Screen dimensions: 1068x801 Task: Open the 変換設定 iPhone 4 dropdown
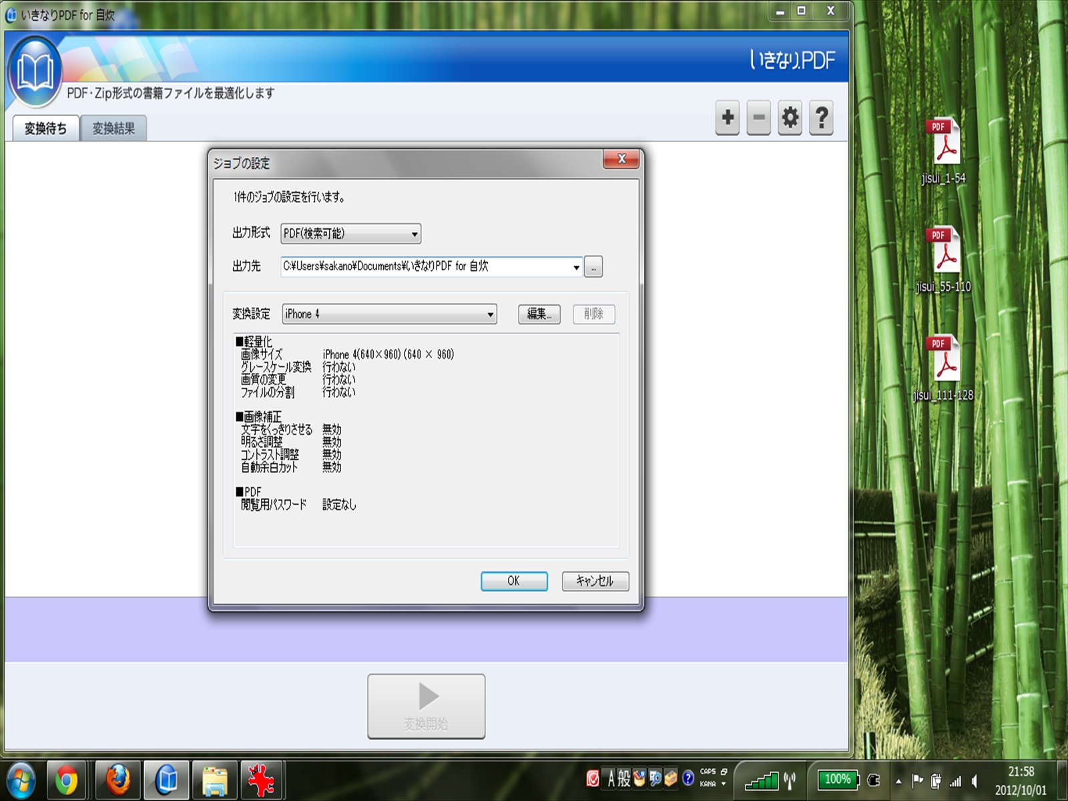pos(390,314)
